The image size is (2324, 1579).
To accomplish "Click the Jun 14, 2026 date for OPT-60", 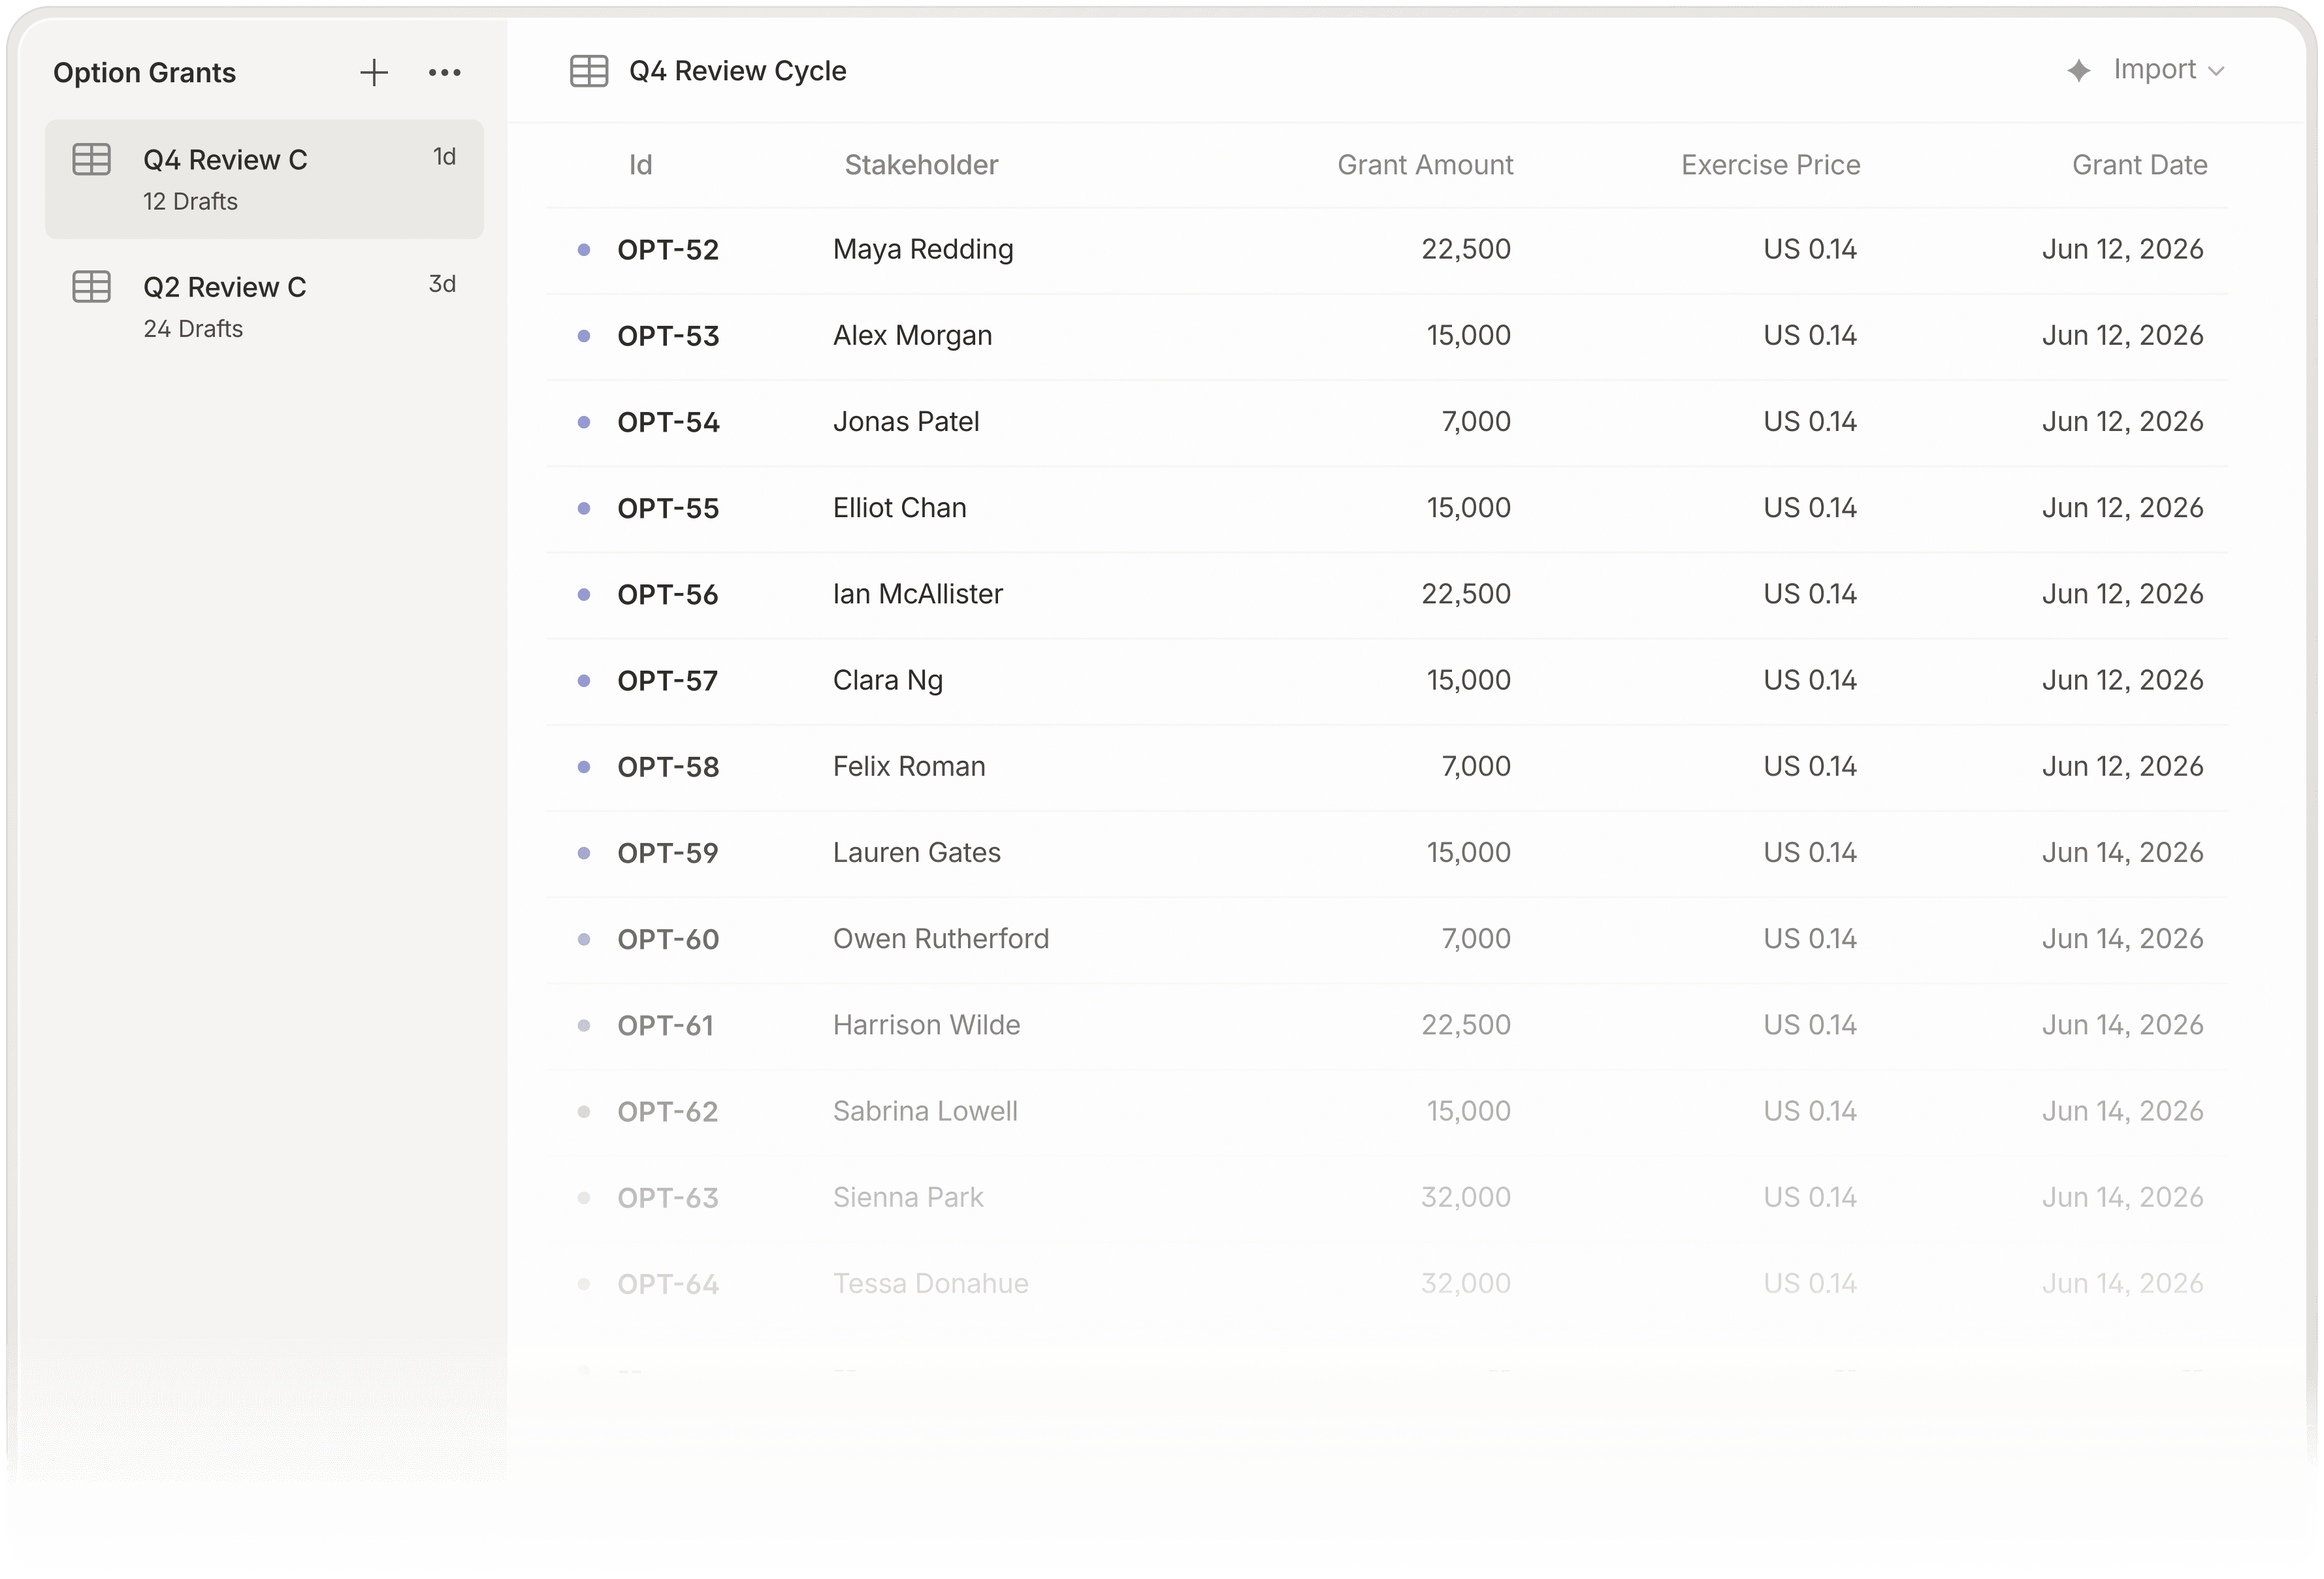I will (x=2122, y=939).
